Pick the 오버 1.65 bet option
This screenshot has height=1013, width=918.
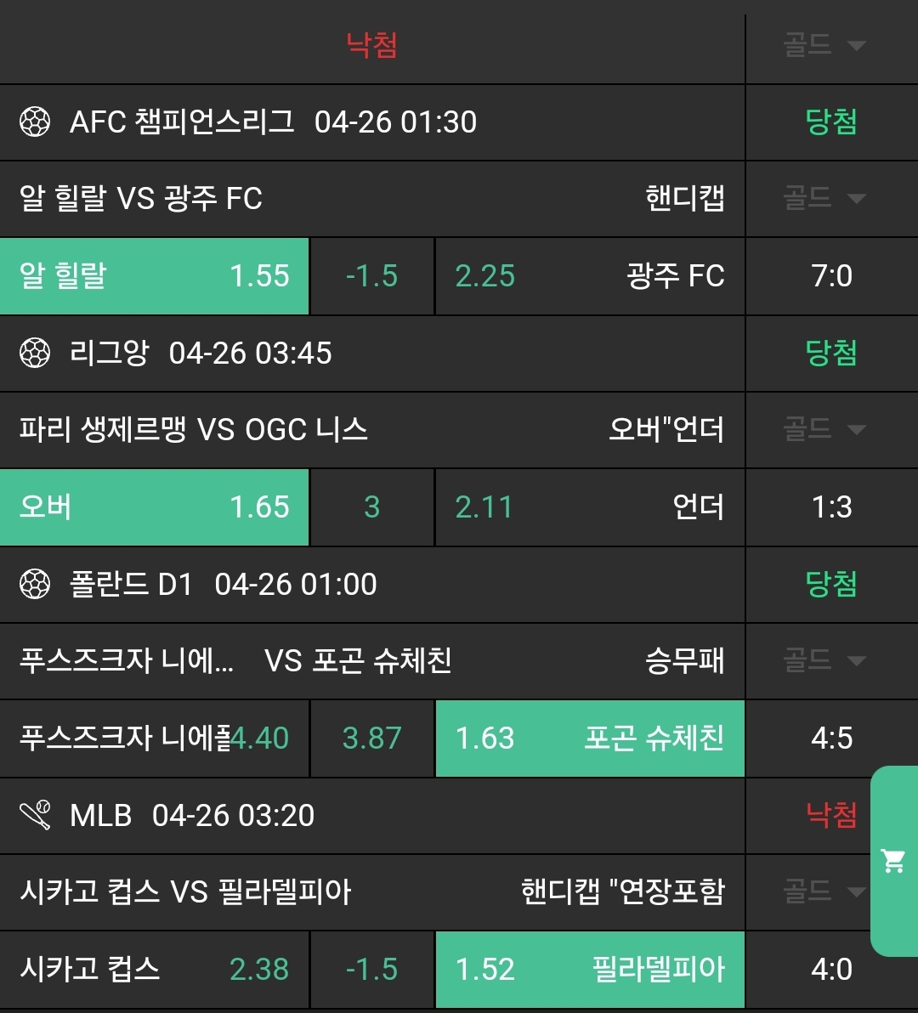(x=154, y=507)
